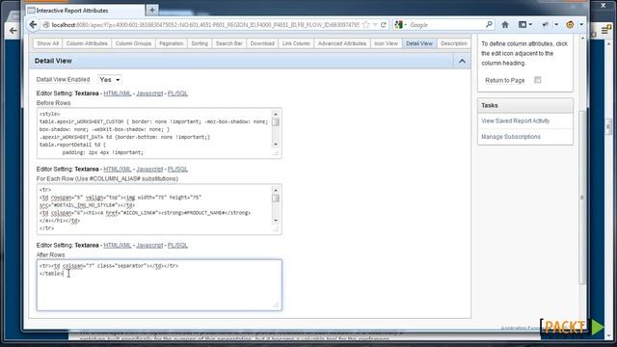Viewport: 617px width, 347px height.
Task: Click HTML/XML link above For Each Row
Action: click(118, 170)
